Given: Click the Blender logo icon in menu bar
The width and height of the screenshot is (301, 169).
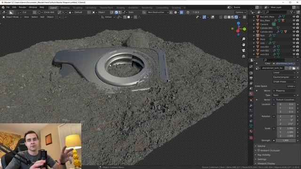Looking at the screenshot, I should (3, 8).
